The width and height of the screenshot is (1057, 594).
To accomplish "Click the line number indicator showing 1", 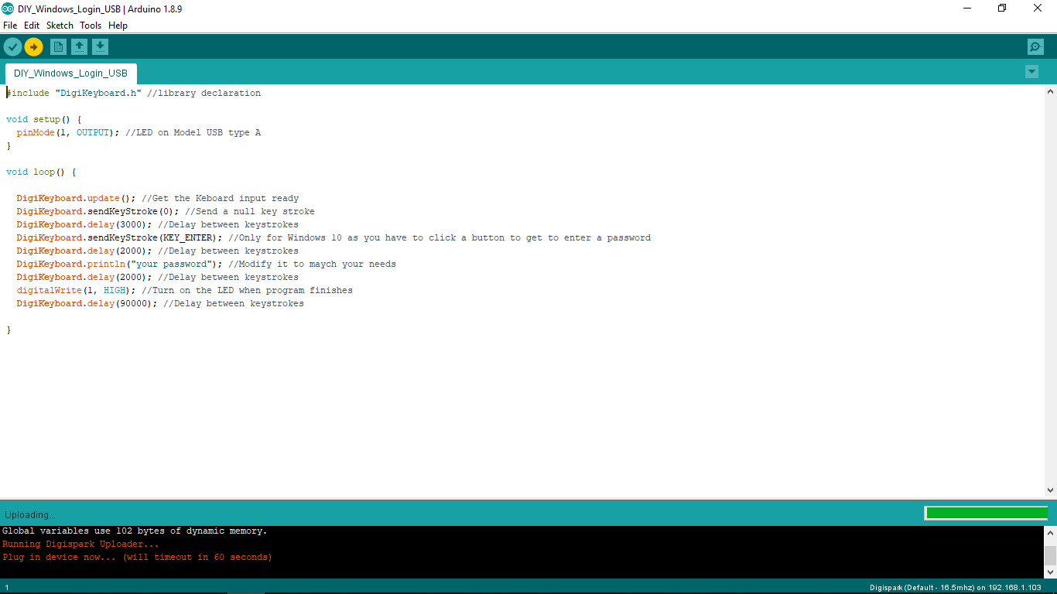I will pyautogui.click(x=6, y=587).
